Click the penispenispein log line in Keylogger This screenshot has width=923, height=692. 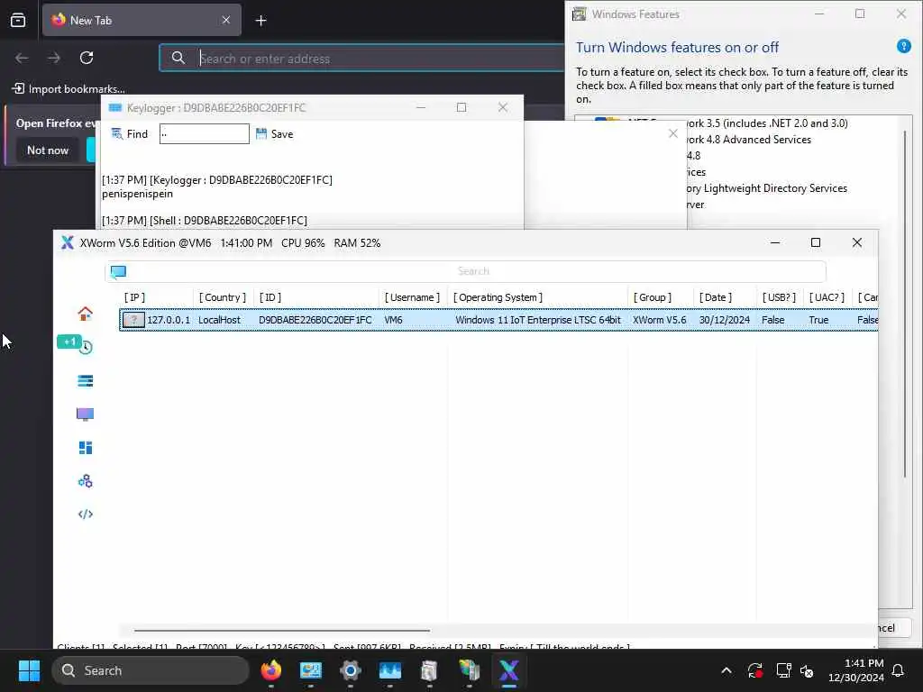pos(137,194)
